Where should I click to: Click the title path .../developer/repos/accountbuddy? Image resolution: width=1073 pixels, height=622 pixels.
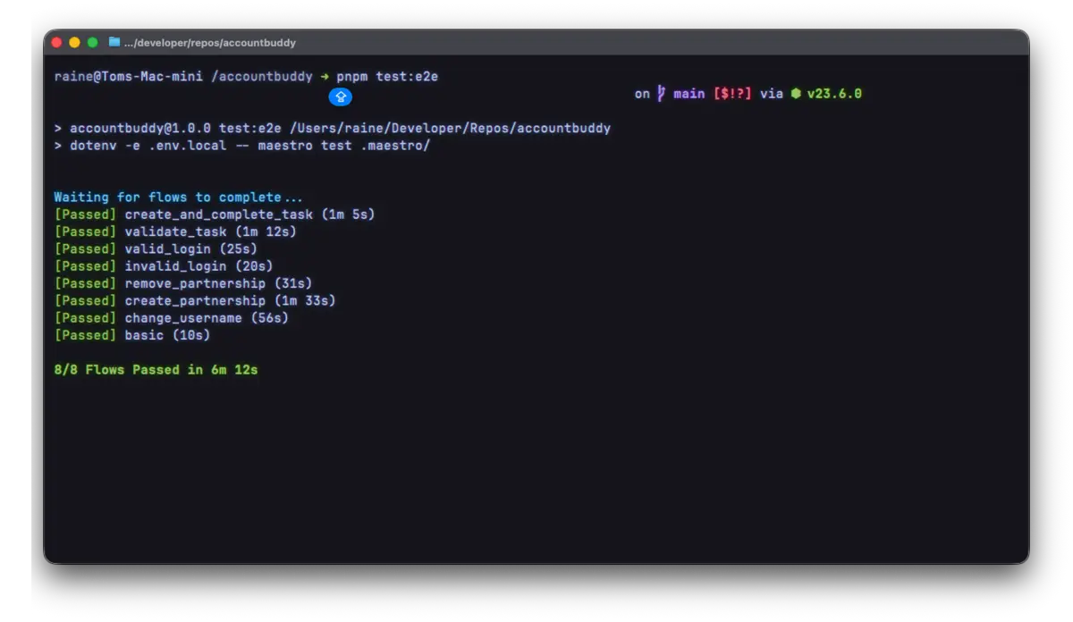209,43
